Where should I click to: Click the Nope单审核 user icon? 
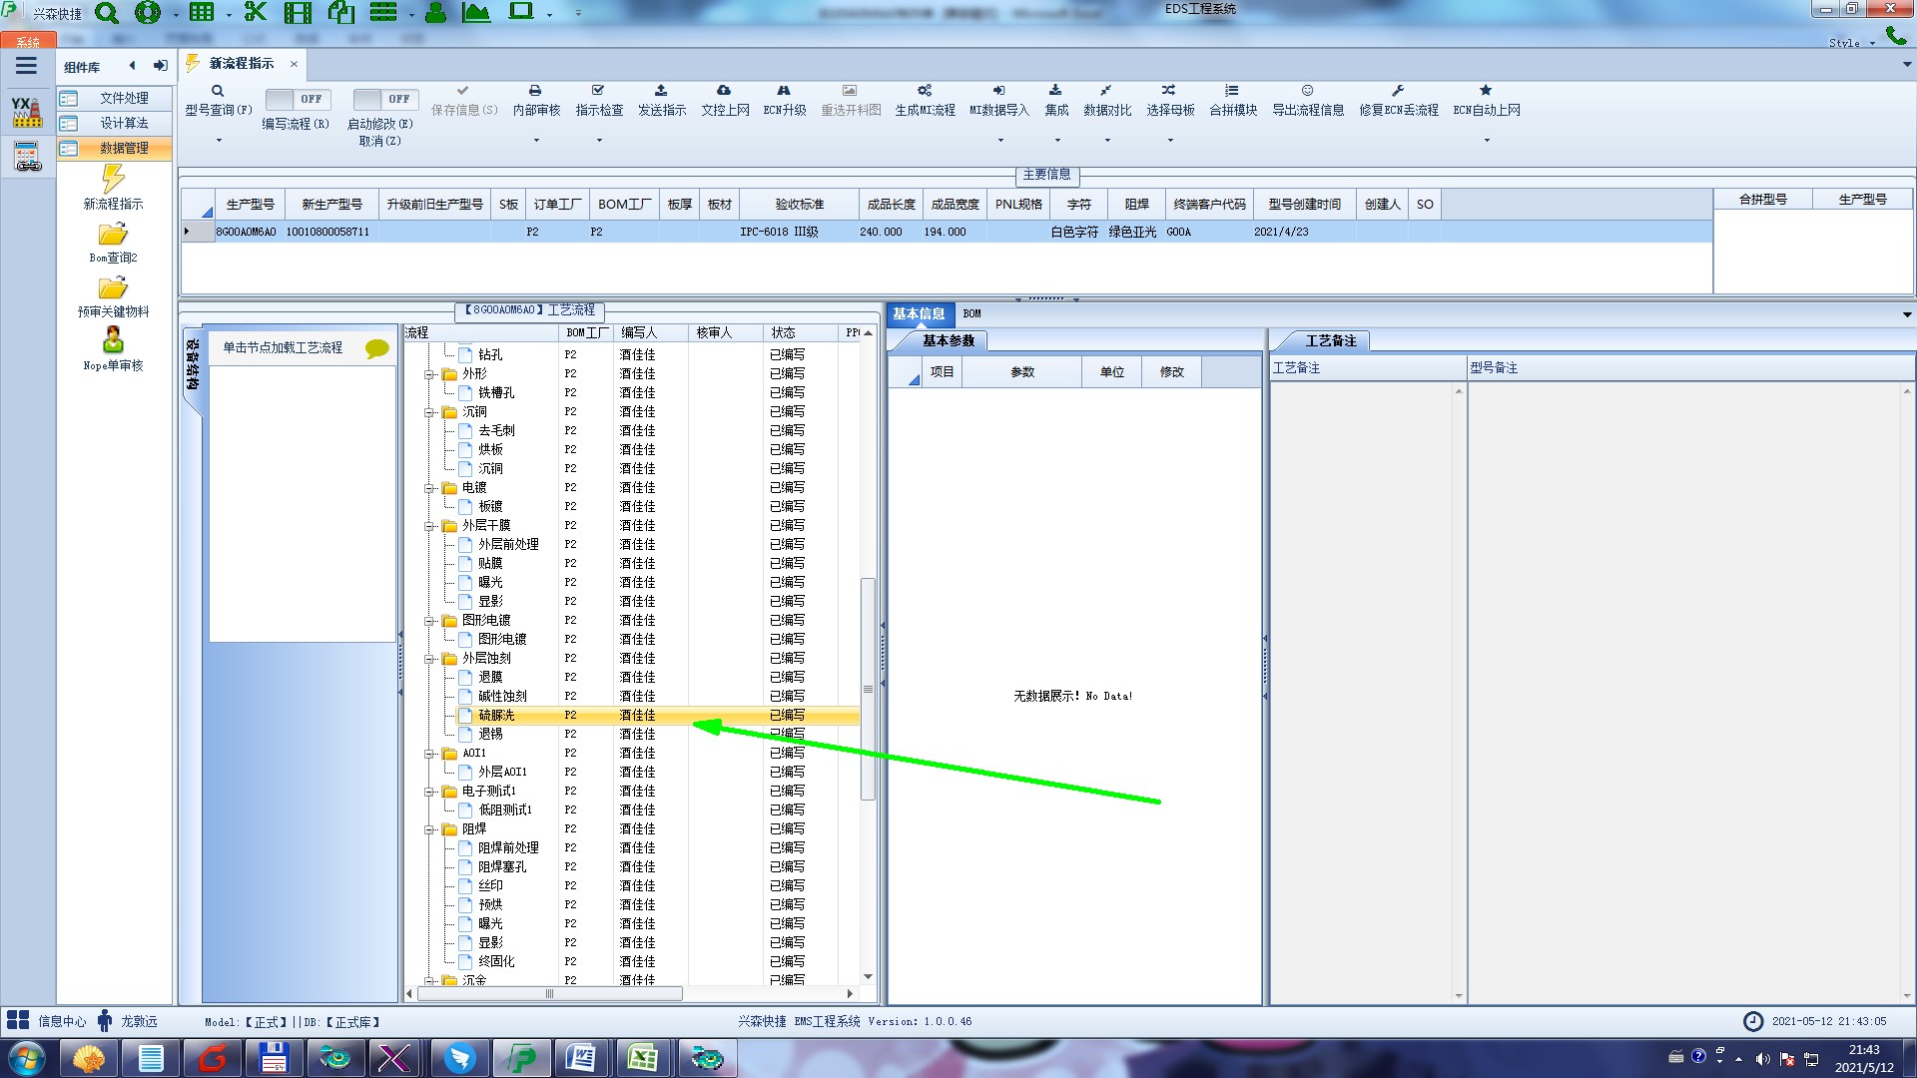pos(113,341)
